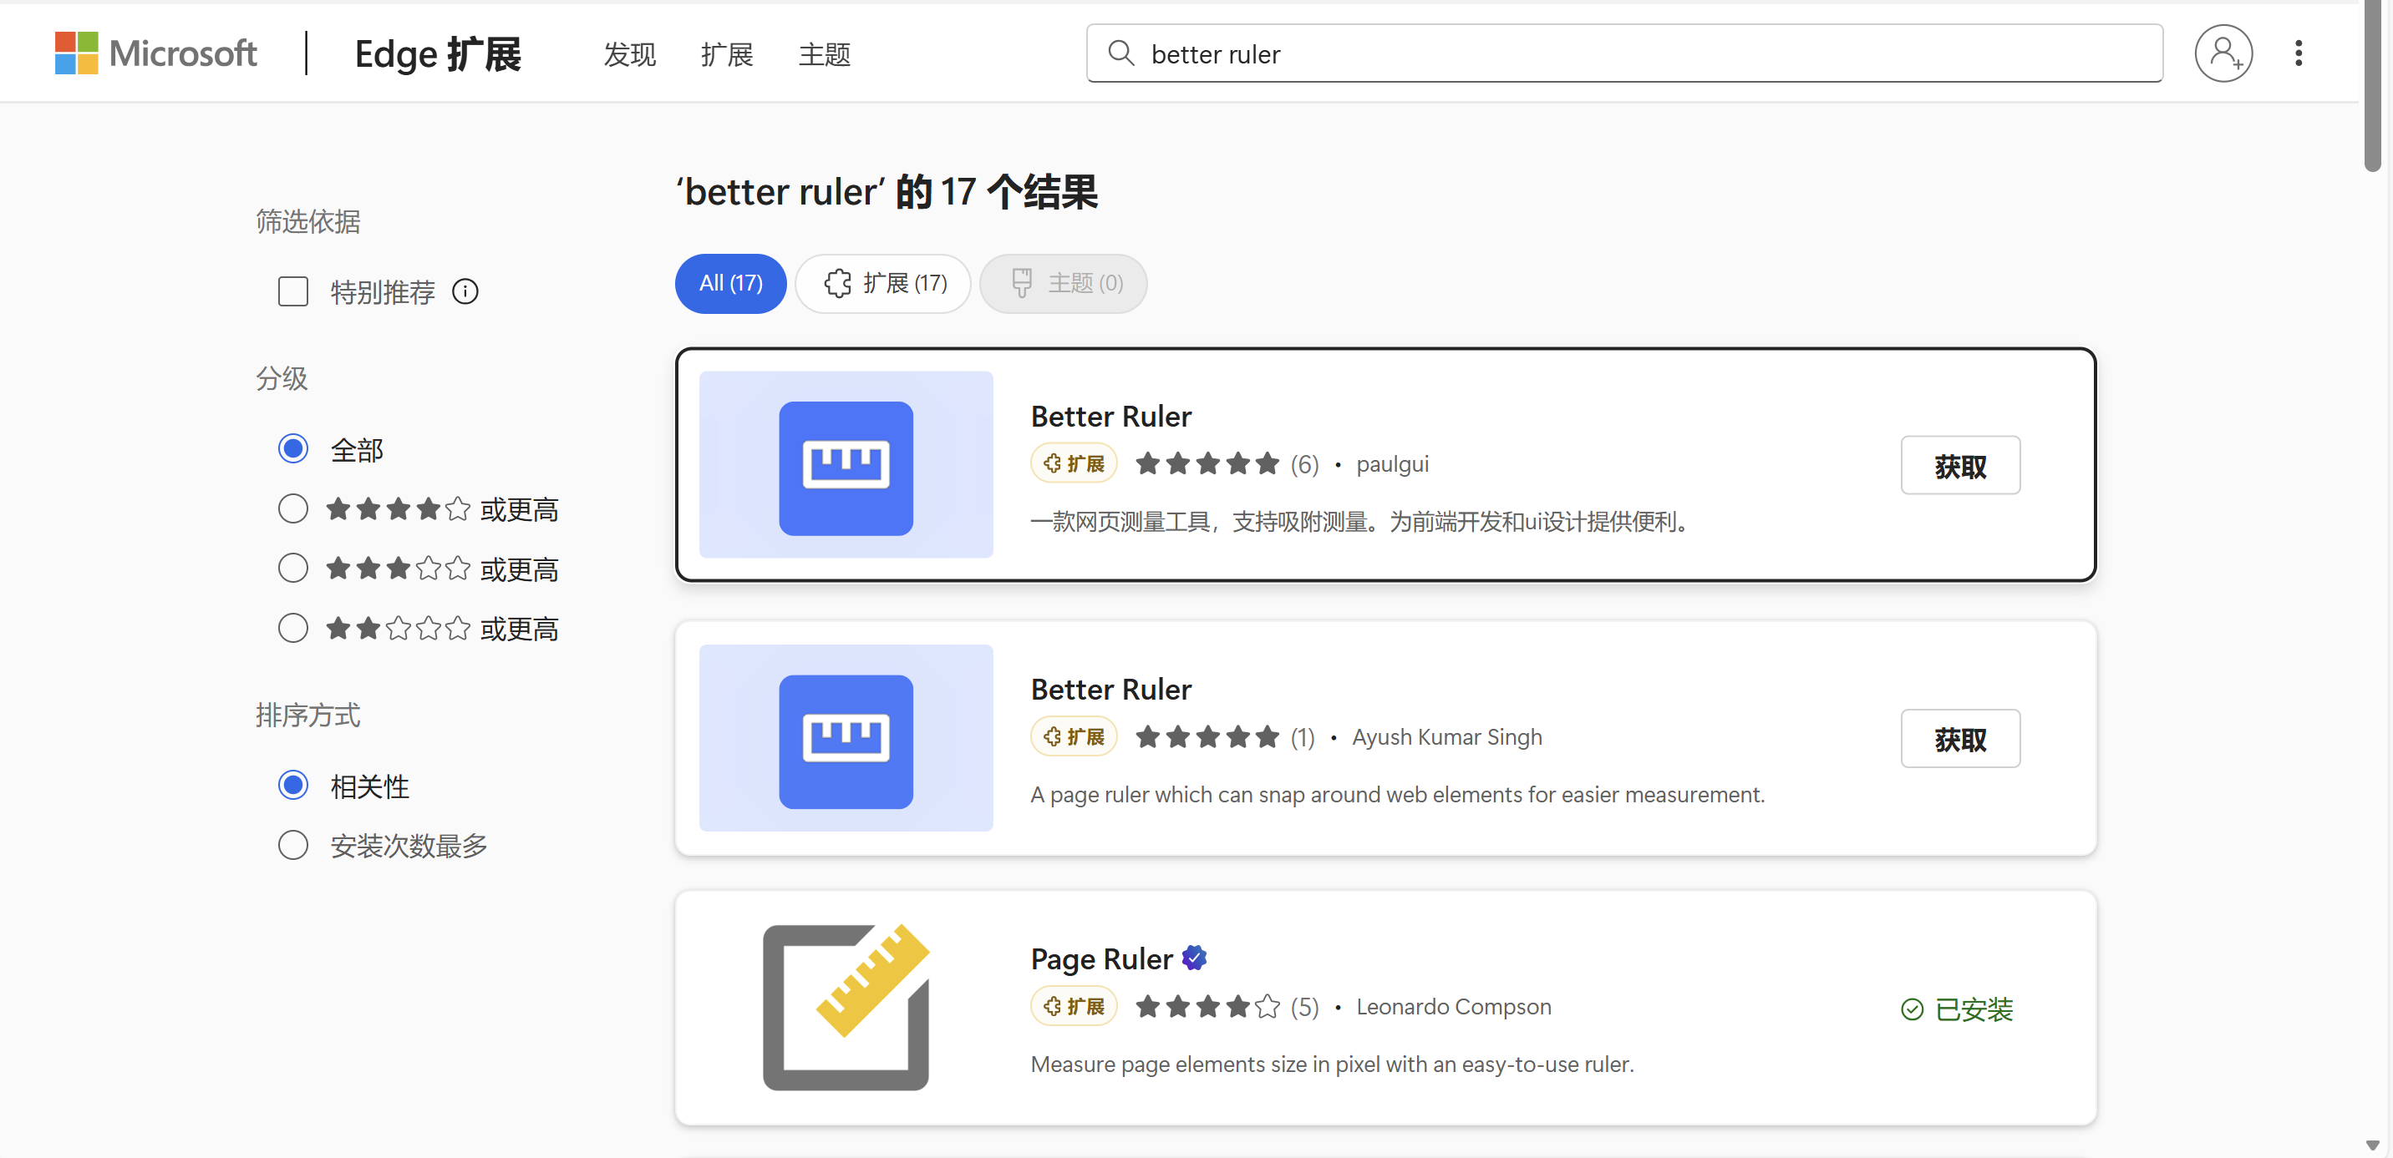Click the 扩展 tag on Page Ruler card
2393x1158 pixels.
coord(1074,1006)
